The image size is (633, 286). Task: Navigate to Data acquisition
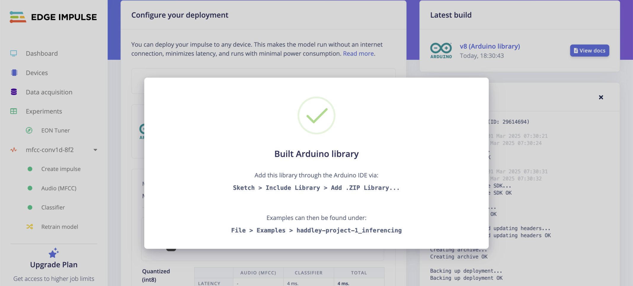[49, 92]
